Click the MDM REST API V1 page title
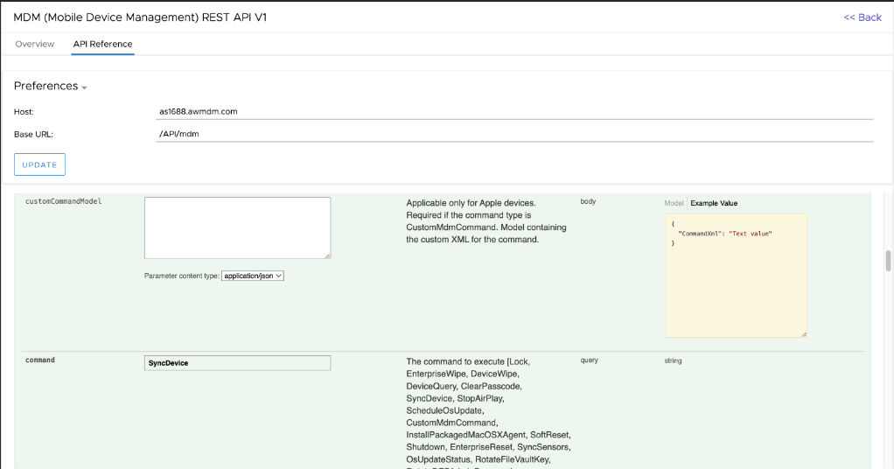The width and height of the screenshot is (894, 469). [x=140, y=17]
